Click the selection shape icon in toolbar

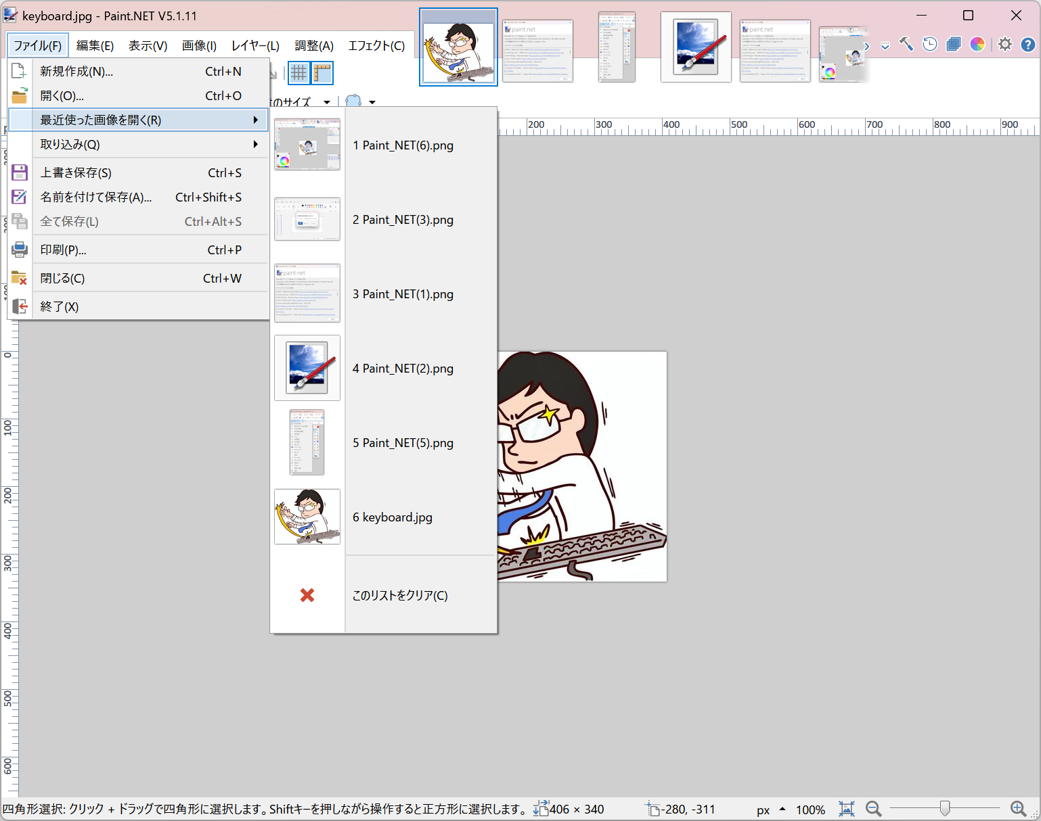pyautogui.click(x=353, y=101)
